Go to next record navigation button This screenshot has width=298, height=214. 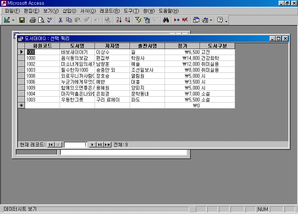pos(92,145)
